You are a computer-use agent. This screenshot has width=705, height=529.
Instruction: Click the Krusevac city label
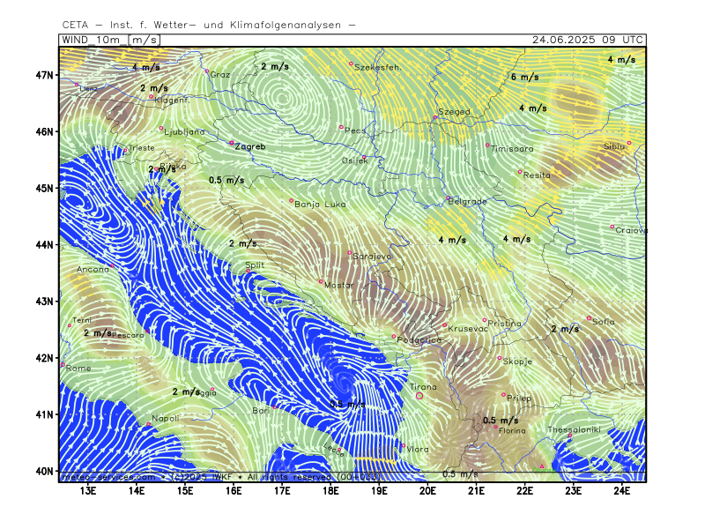point(468,329)
